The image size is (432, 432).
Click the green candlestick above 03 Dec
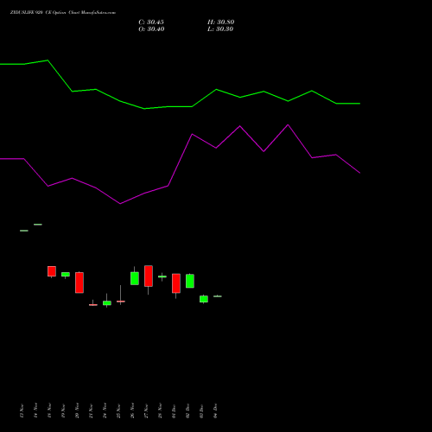pos(204,299)
